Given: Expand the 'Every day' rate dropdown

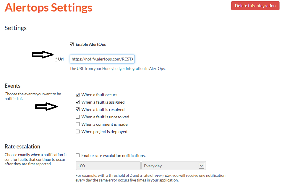Looking at the screenshot, I should (x=174, y=166).
